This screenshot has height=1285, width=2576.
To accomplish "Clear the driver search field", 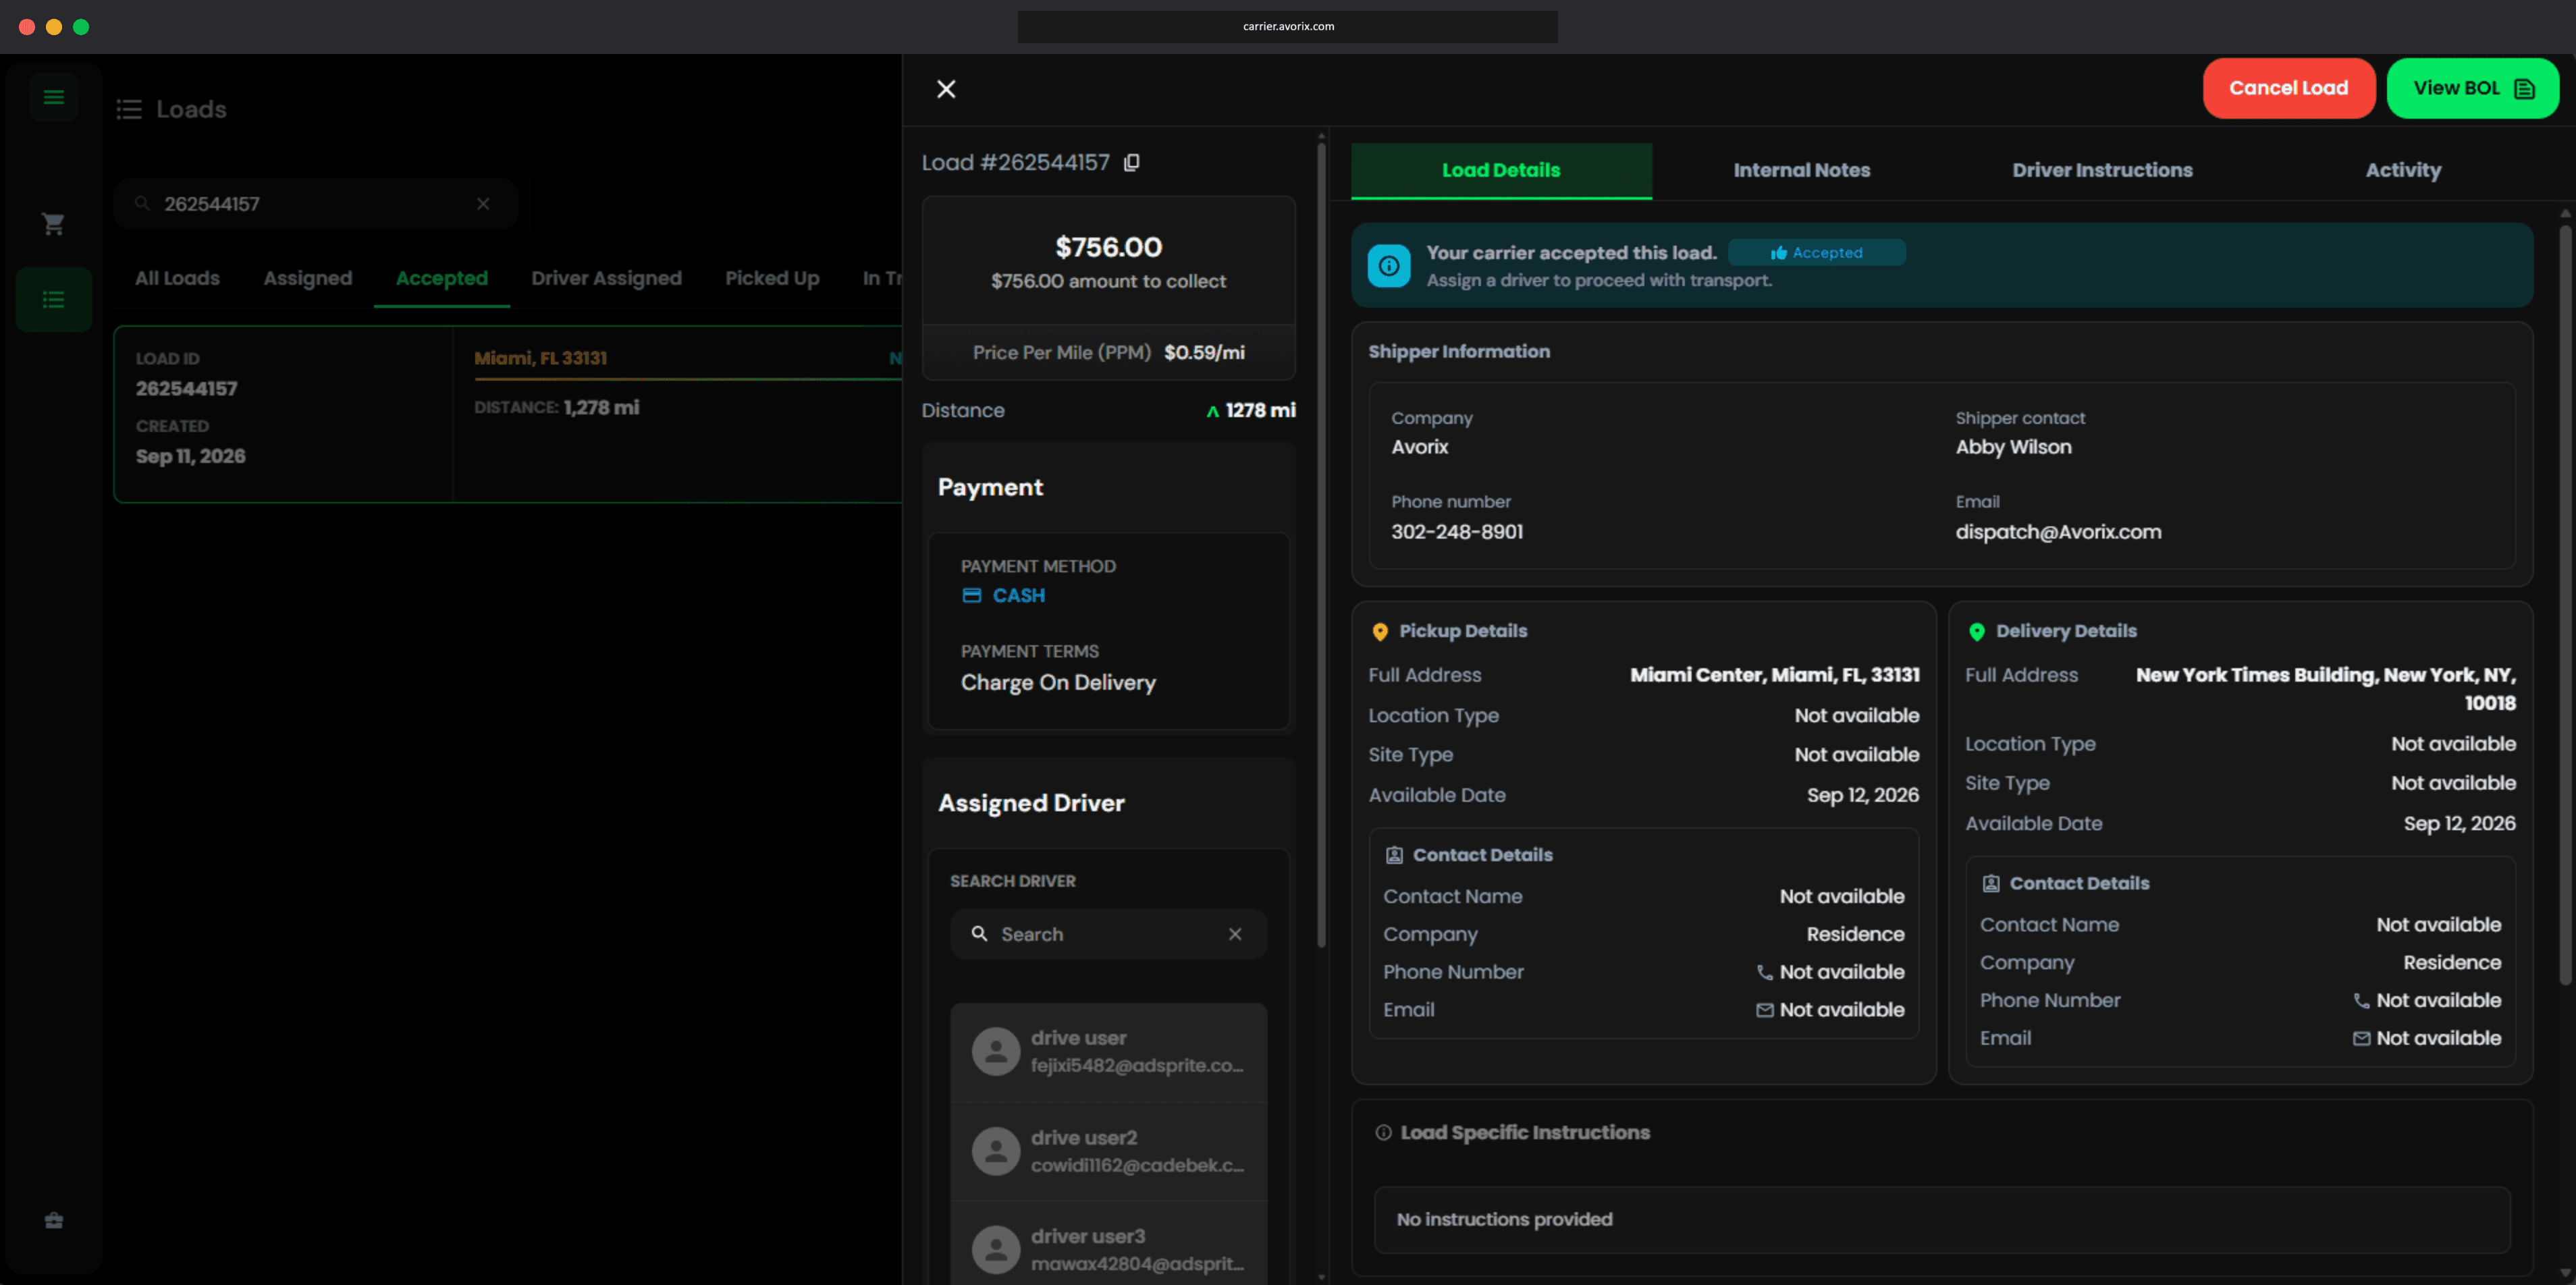I will [x=1235, y=933].
